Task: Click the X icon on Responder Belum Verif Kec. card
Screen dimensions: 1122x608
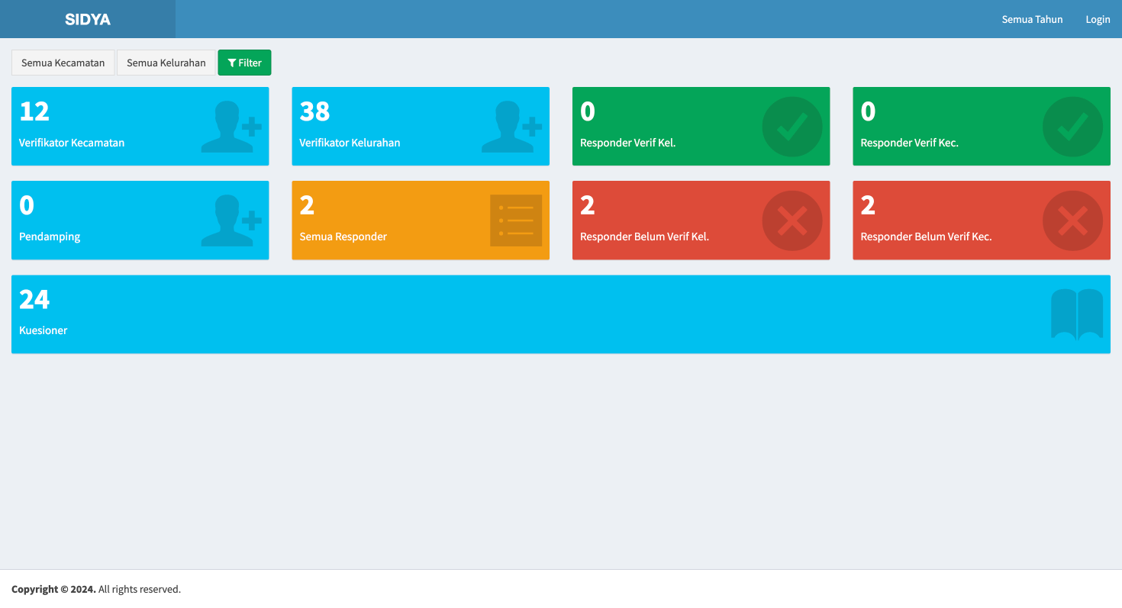Action: (1072, 220)
